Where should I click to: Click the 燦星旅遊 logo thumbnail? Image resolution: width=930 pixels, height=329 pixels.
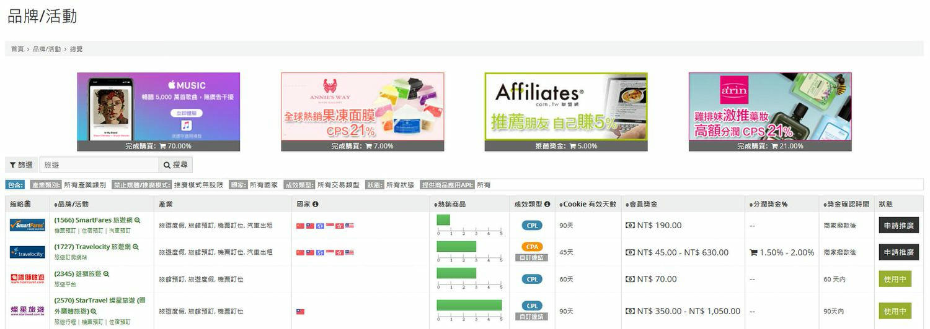coord(27,310)
